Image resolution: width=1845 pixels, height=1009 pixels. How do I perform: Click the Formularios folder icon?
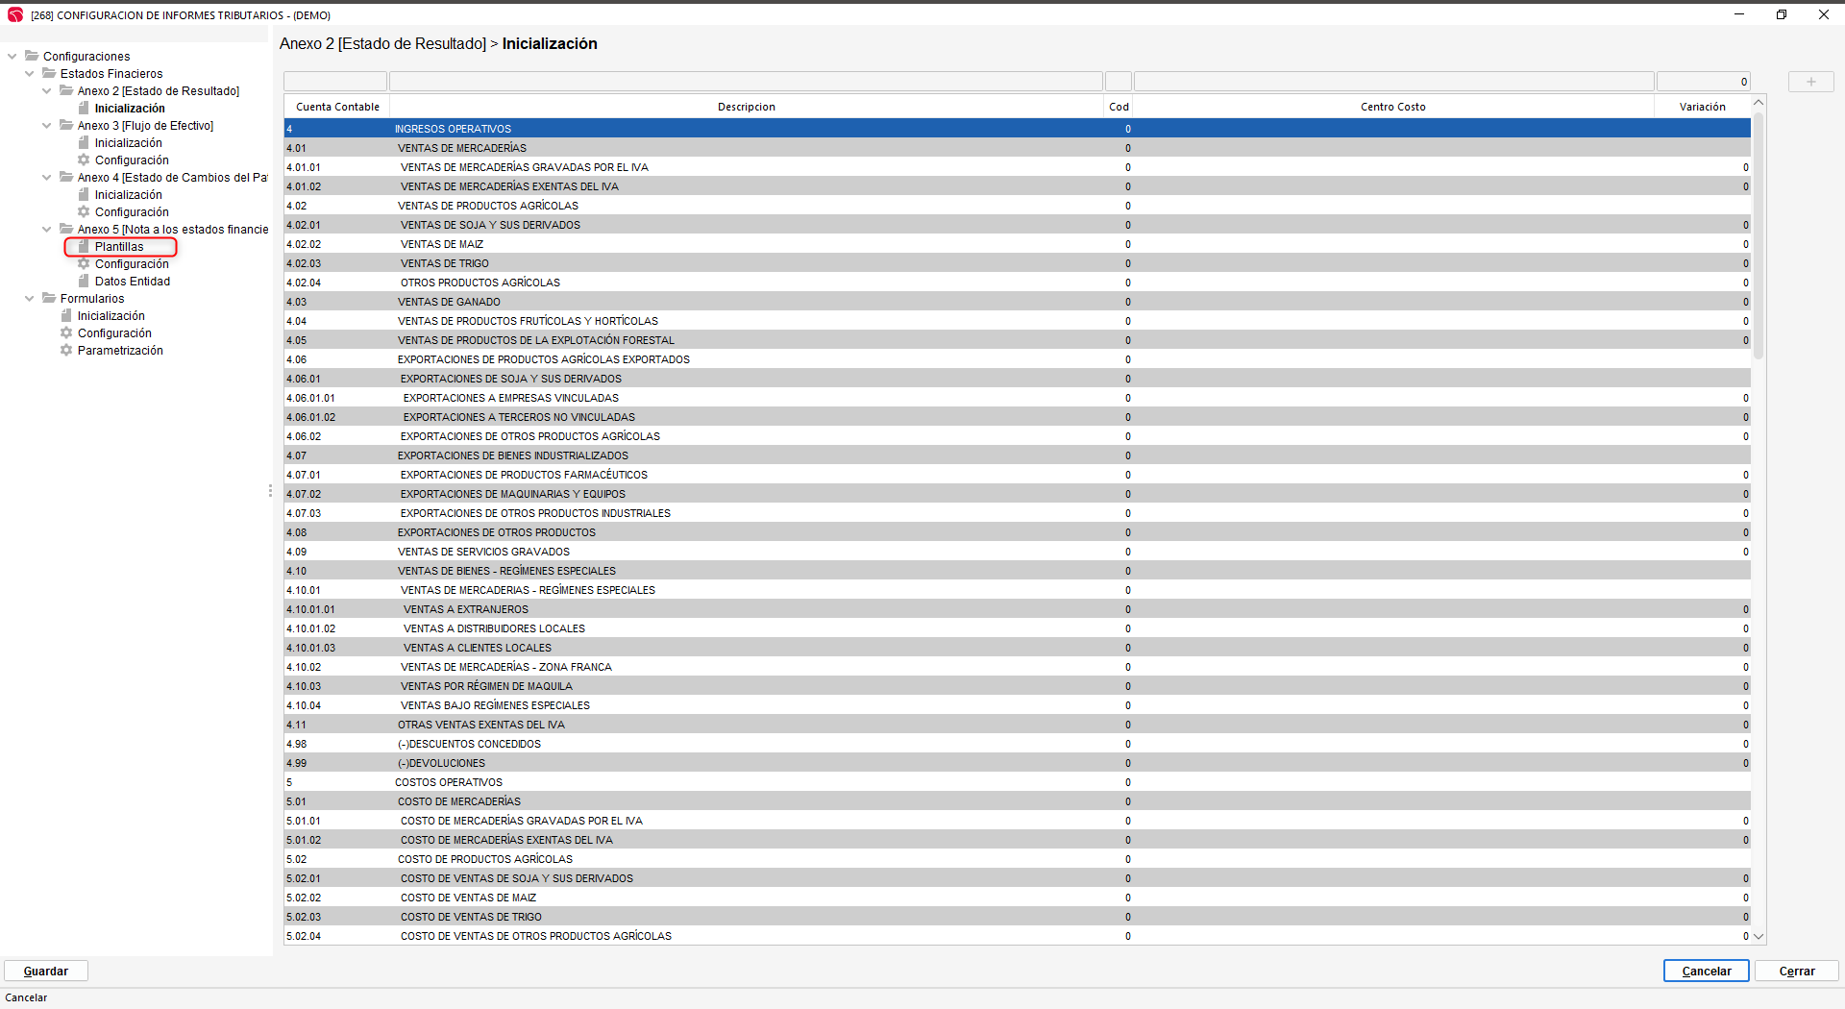pos(49,299)
